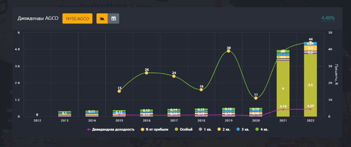Toggle 2 кв. series in legend
This screenshot has width=351, height=147.
tap(224, 130)
